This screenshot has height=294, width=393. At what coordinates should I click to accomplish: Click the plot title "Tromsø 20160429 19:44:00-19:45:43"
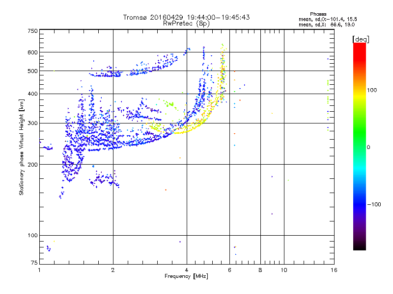click(x=186, y=17)
